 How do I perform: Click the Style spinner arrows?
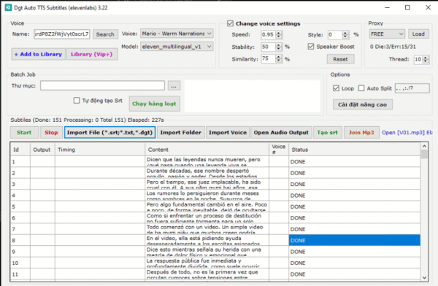(345, 34)
